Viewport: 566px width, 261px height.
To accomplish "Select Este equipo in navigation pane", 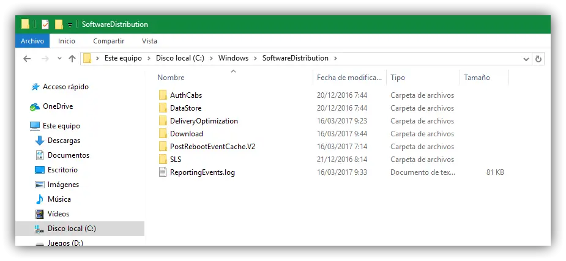I will pos(61,126).
